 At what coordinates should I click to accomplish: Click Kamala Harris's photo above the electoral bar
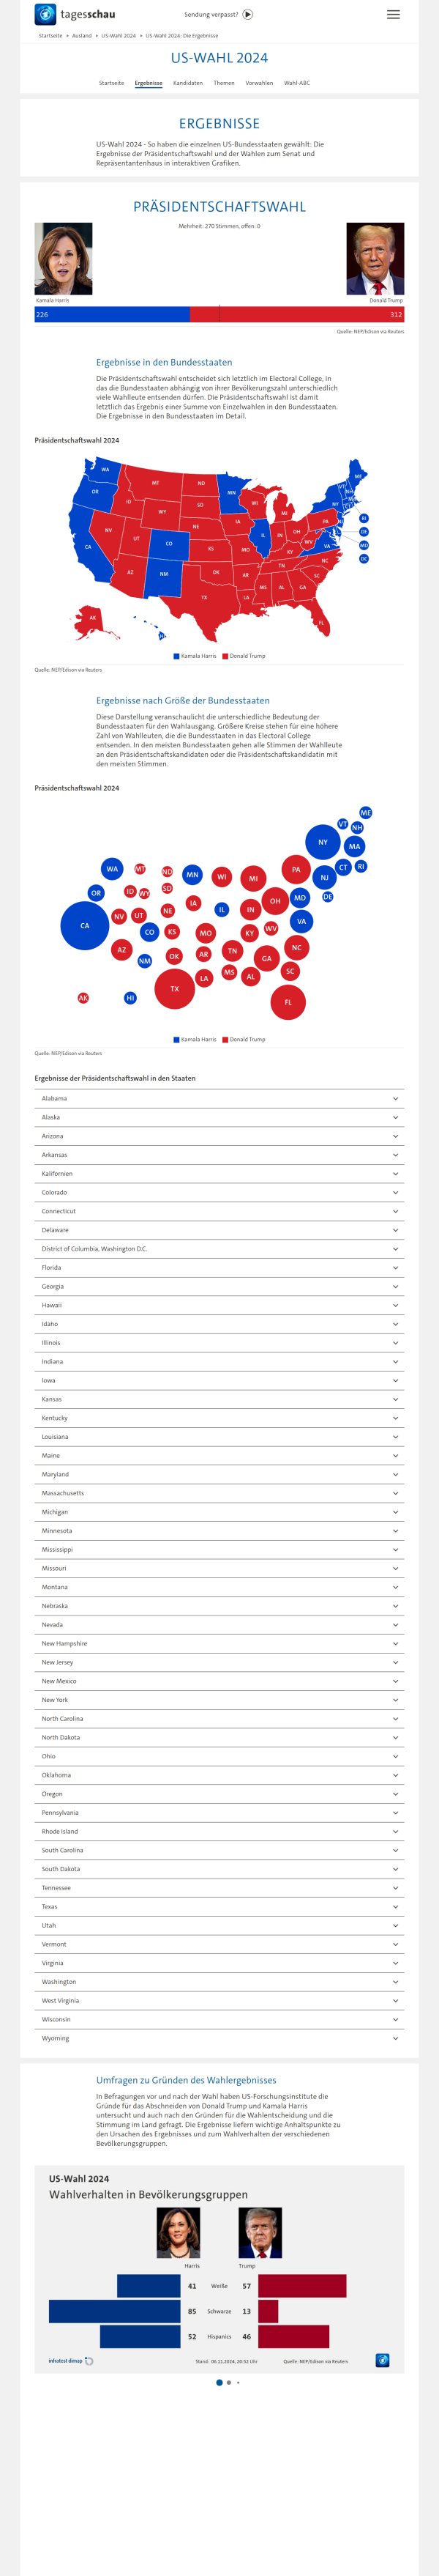click(64, 259)
